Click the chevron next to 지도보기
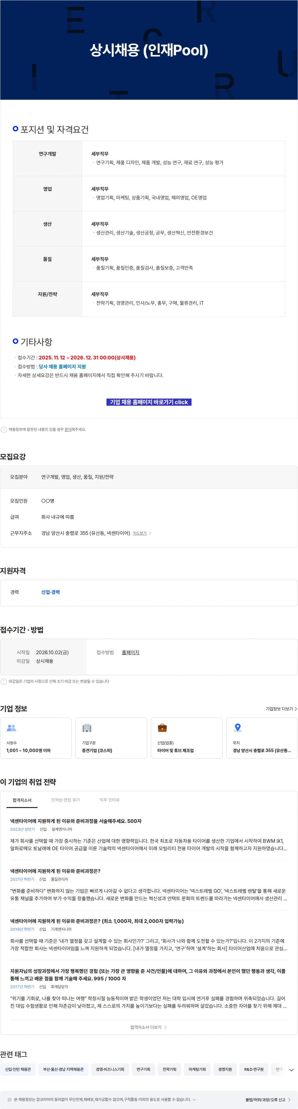 click(150, 533)
